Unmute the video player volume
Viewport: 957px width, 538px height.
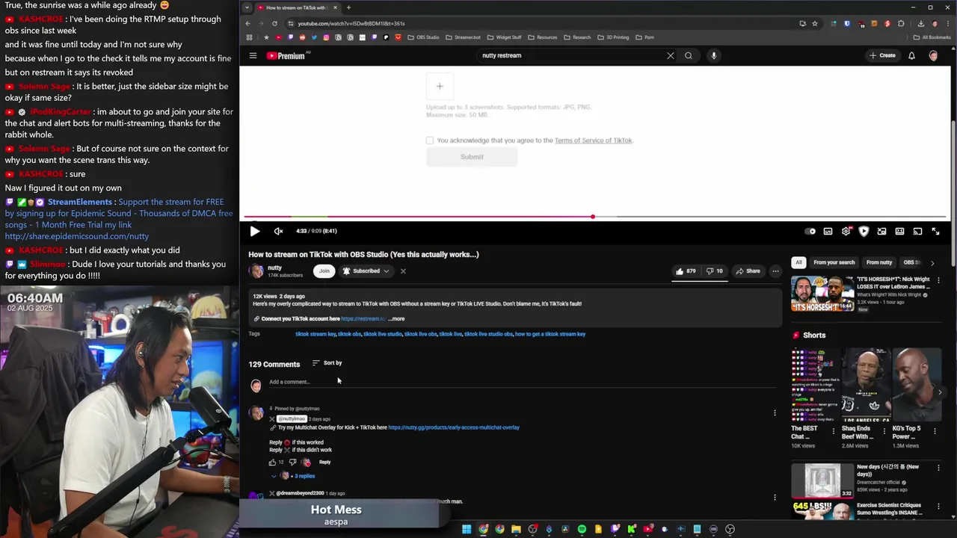pos(278,231)
